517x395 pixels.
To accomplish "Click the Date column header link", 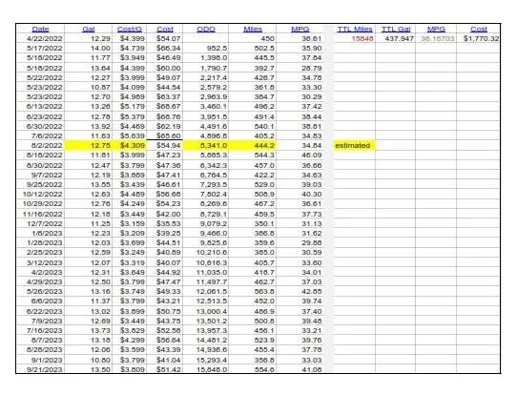I will click(41, 30).
